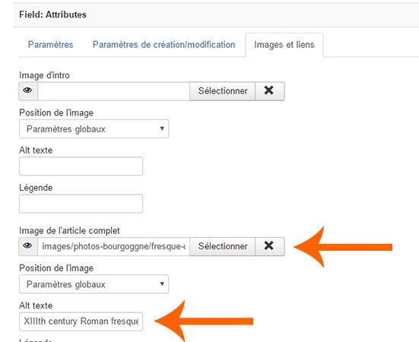
Task: Focus the intro image Alt texte field
Action: coord(81,166)
